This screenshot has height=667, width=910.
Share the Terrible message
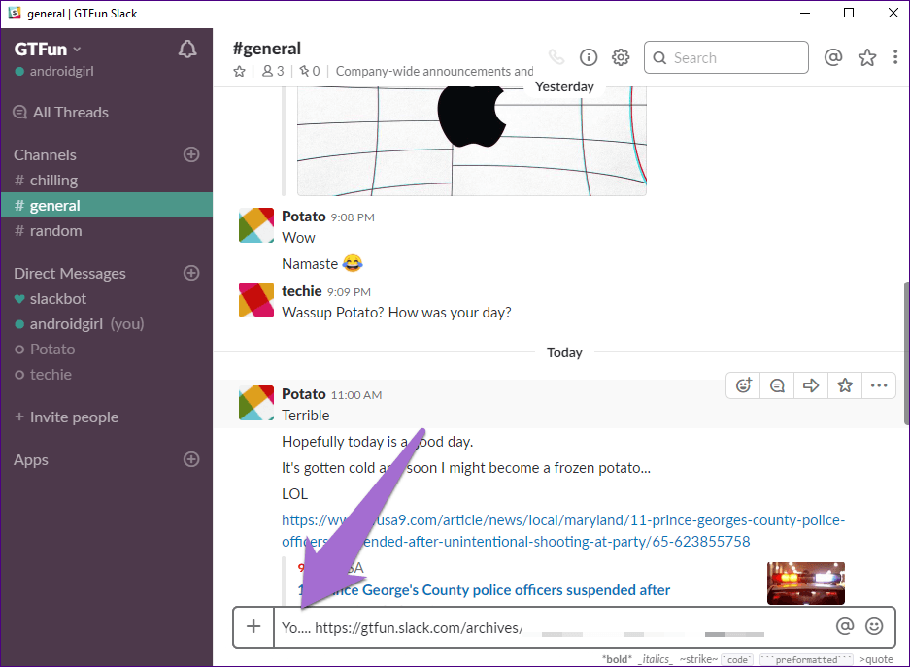811,385
